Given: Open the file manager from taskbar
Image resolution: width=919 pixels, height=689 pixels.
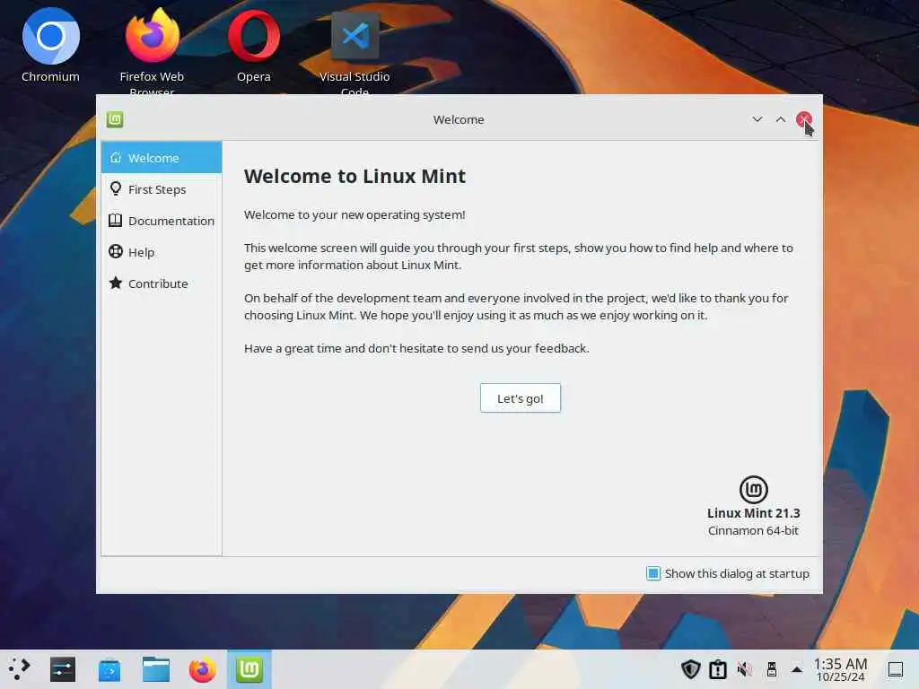Looking at the screenshot, I should (156, 669).
